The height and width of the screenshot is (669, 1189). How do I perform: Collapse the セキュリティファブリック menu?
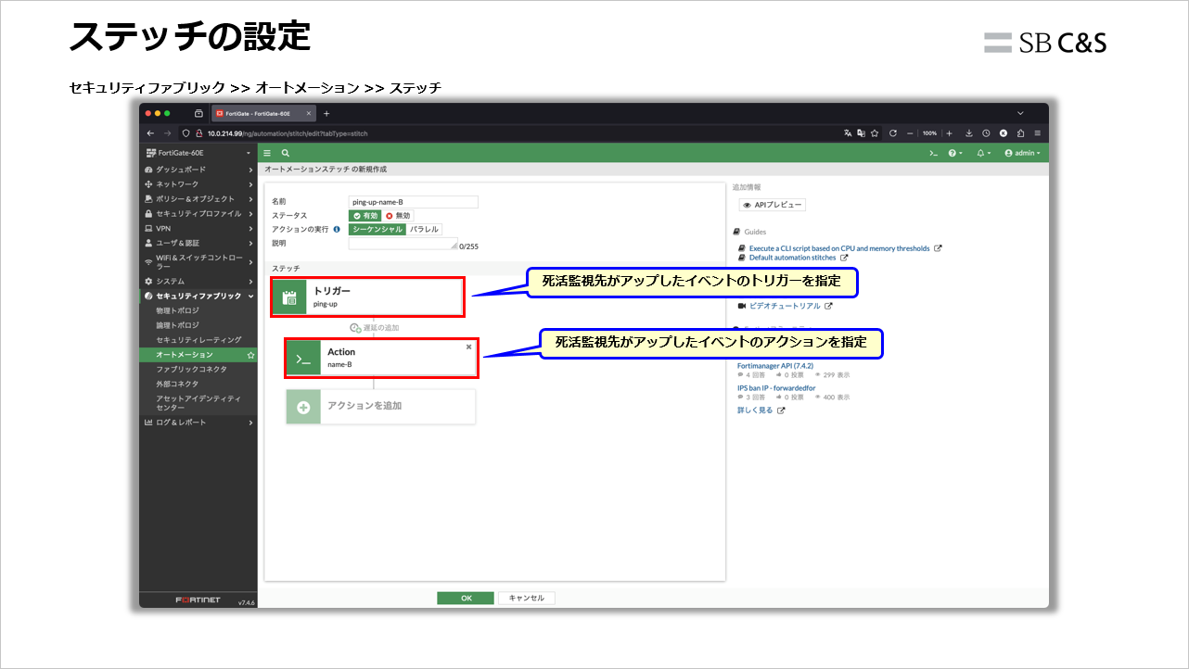tap(198, 296)
